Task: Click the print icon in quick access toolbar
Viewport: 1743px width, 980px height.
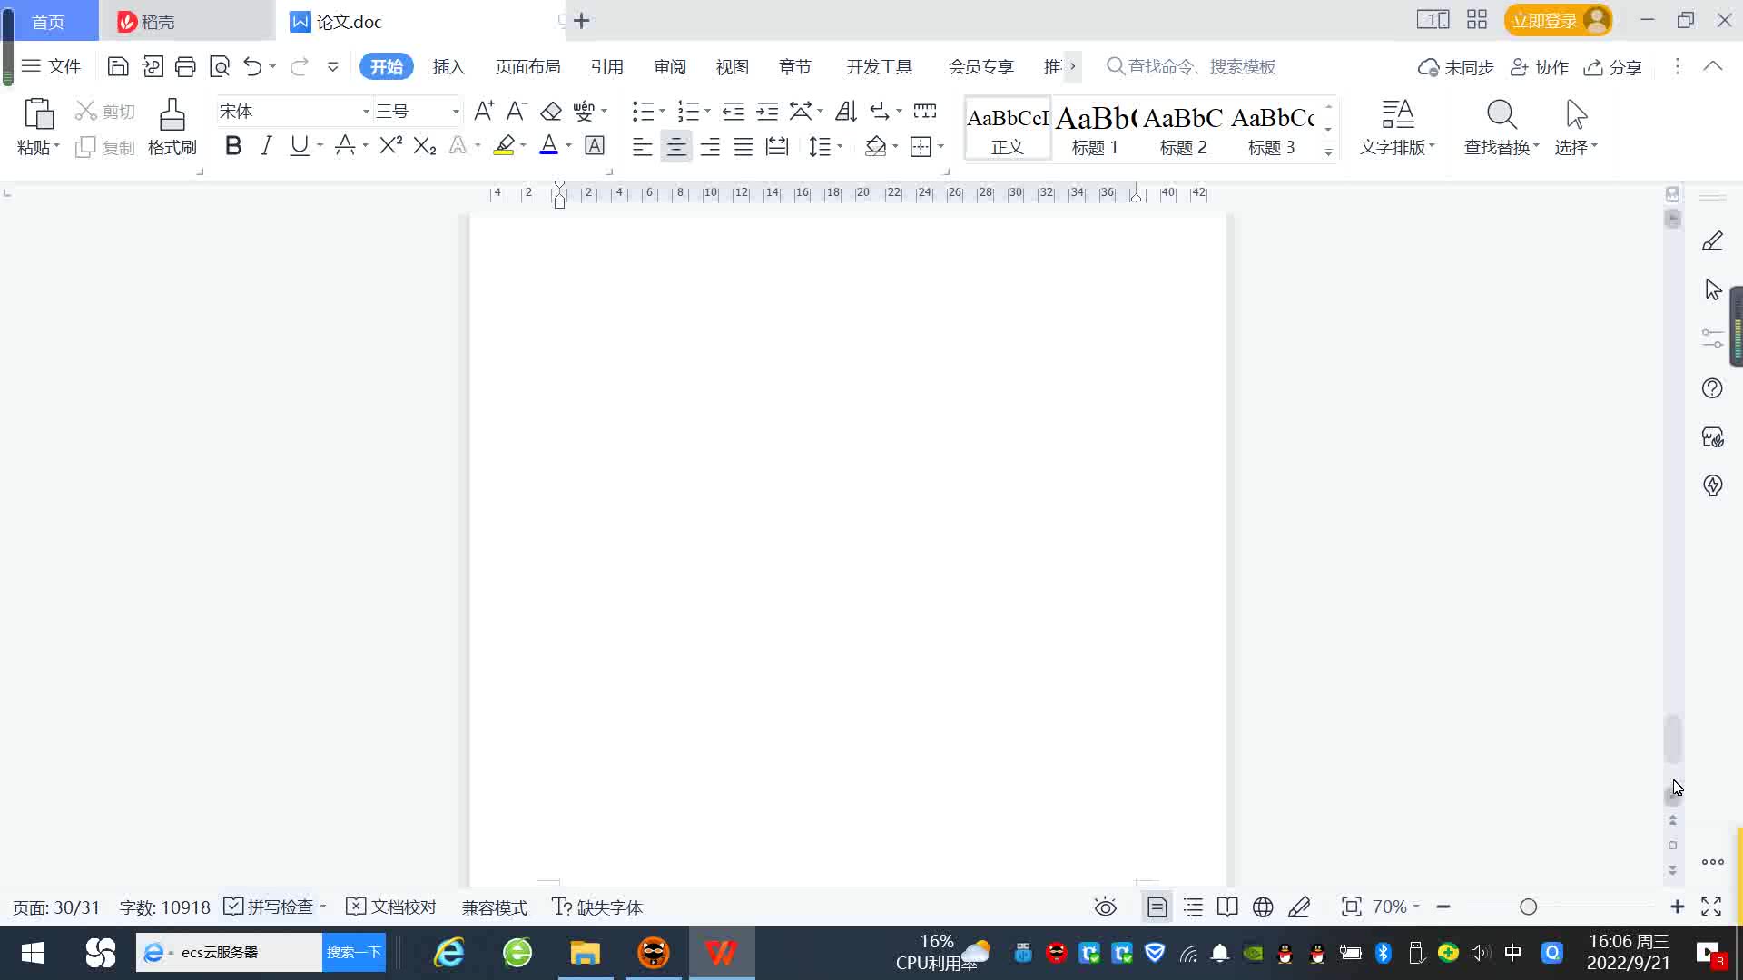Action: (x=185, y=66)
